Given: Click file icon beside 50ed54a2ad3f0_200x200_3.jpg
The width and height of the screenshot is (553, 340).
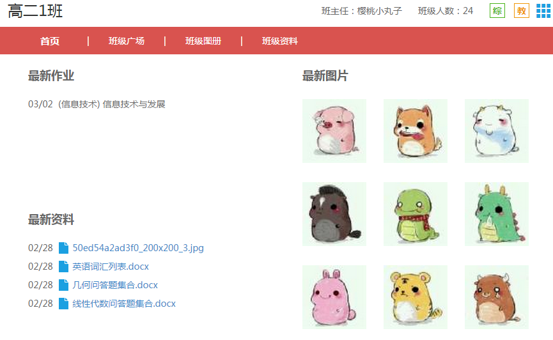Looking at the screenshot, I should 63,248.
